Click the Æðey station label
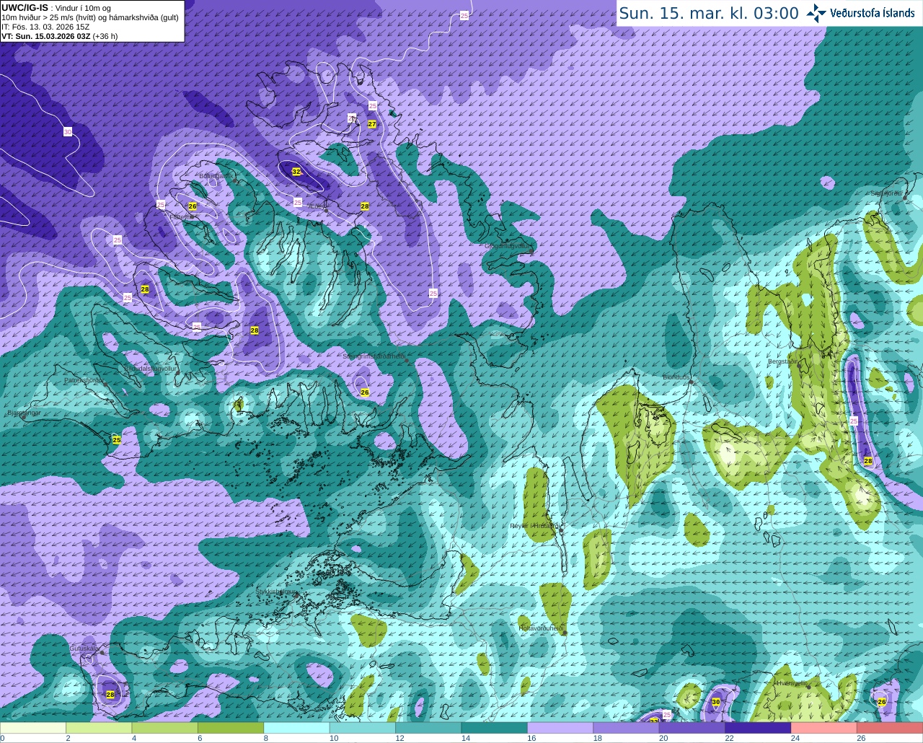This screenshot has width=923, height=743. pos(318,206)
